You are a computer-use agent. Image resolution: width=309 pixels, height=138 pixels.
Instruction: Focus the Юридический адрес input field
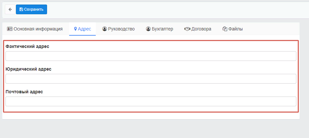(151, 79)
